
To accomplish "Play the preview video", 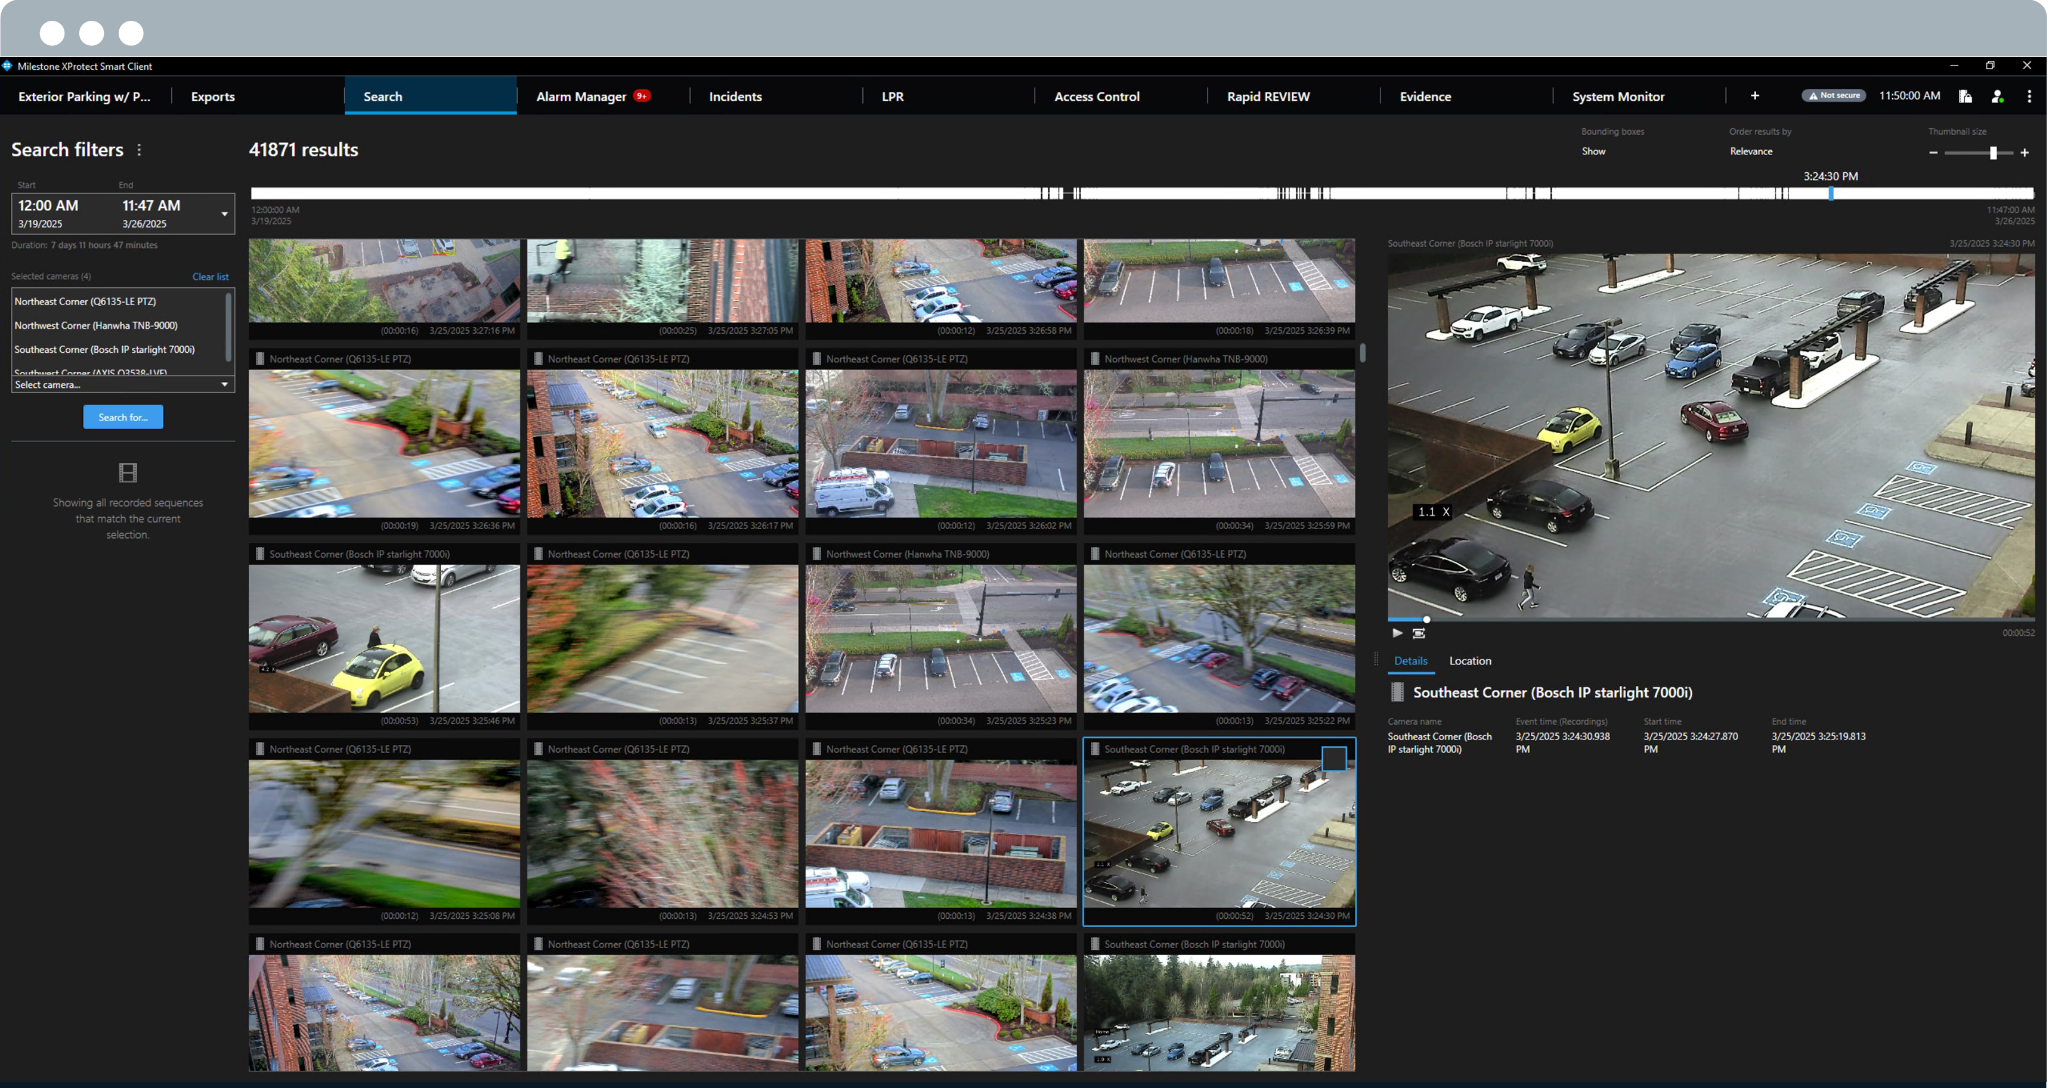I will (x=1397, y=633).
